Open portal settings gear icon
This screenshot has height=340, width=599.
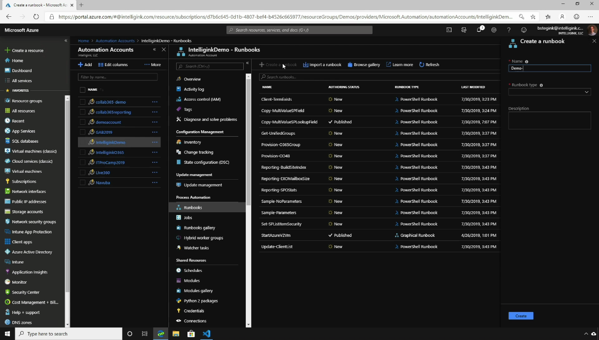tap(494, 30)
